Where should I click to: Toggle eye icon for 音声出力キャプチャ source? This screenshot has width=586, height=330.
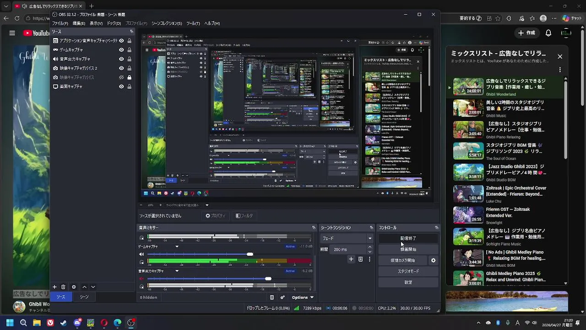point(121,59)
